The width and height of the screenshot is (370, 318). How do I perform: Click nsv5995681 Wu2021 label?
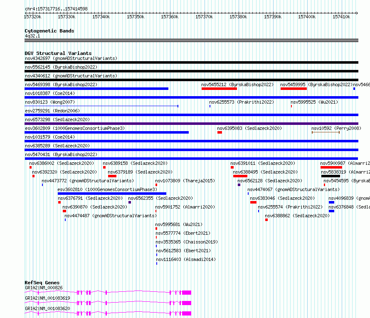click(179, 224)
